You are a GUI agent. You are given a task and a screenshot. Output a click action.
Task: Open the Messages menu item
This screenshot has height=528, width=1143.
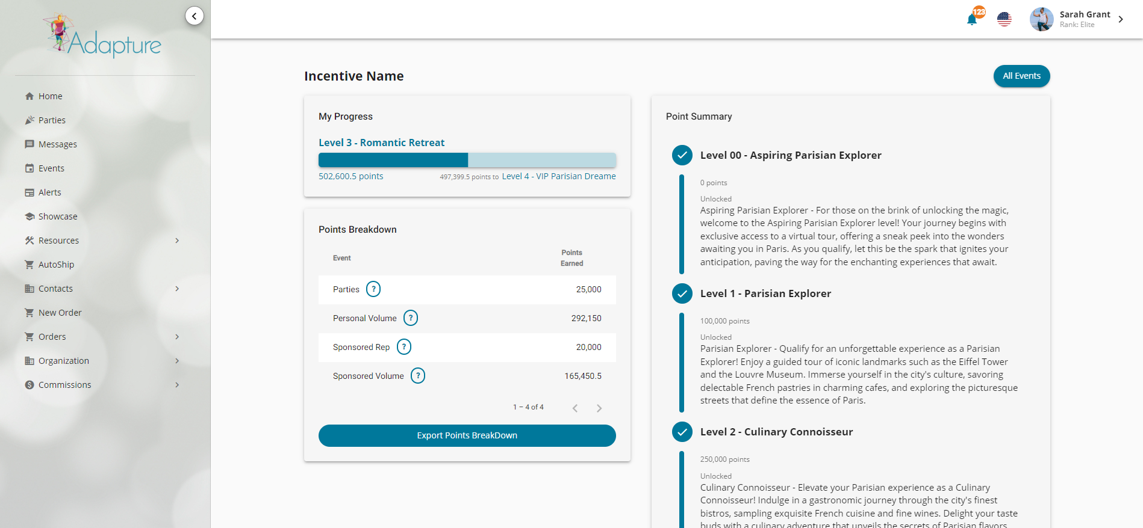click(57, 144)
